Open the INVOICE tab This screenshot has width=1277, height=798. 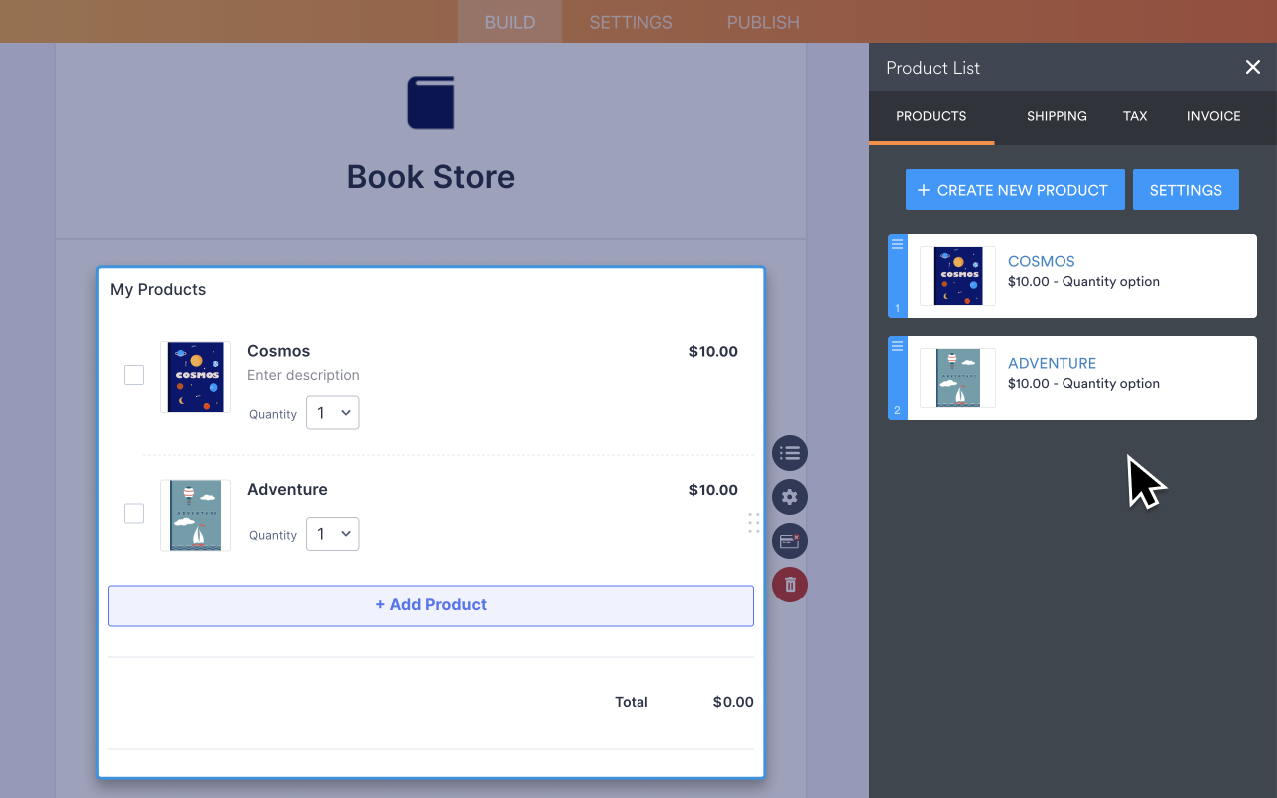pos(1213,116)
